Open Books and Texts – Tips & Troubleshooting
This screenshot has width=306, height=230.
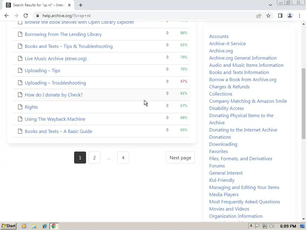coord(69,46)
